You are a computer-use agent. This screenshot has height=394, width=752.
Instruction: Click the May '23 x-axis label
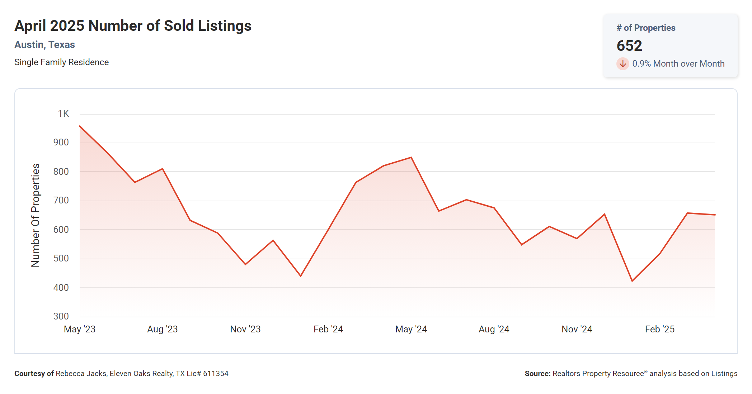click(80, 329)
